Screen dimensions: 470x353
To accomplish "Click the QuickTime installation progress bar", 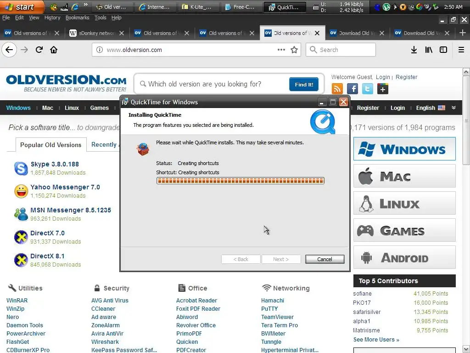I will (x=241, y=181).
